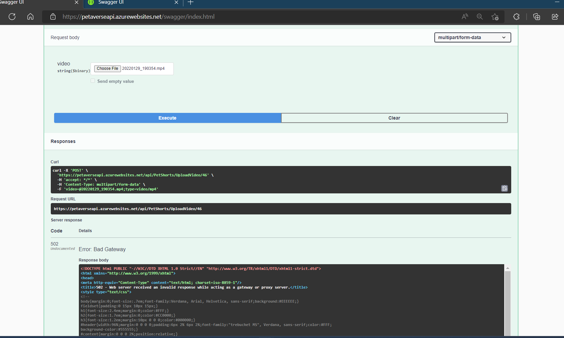Open a new browser tab
This screenshot has width=564, height=338.
(x=190, y=3)
